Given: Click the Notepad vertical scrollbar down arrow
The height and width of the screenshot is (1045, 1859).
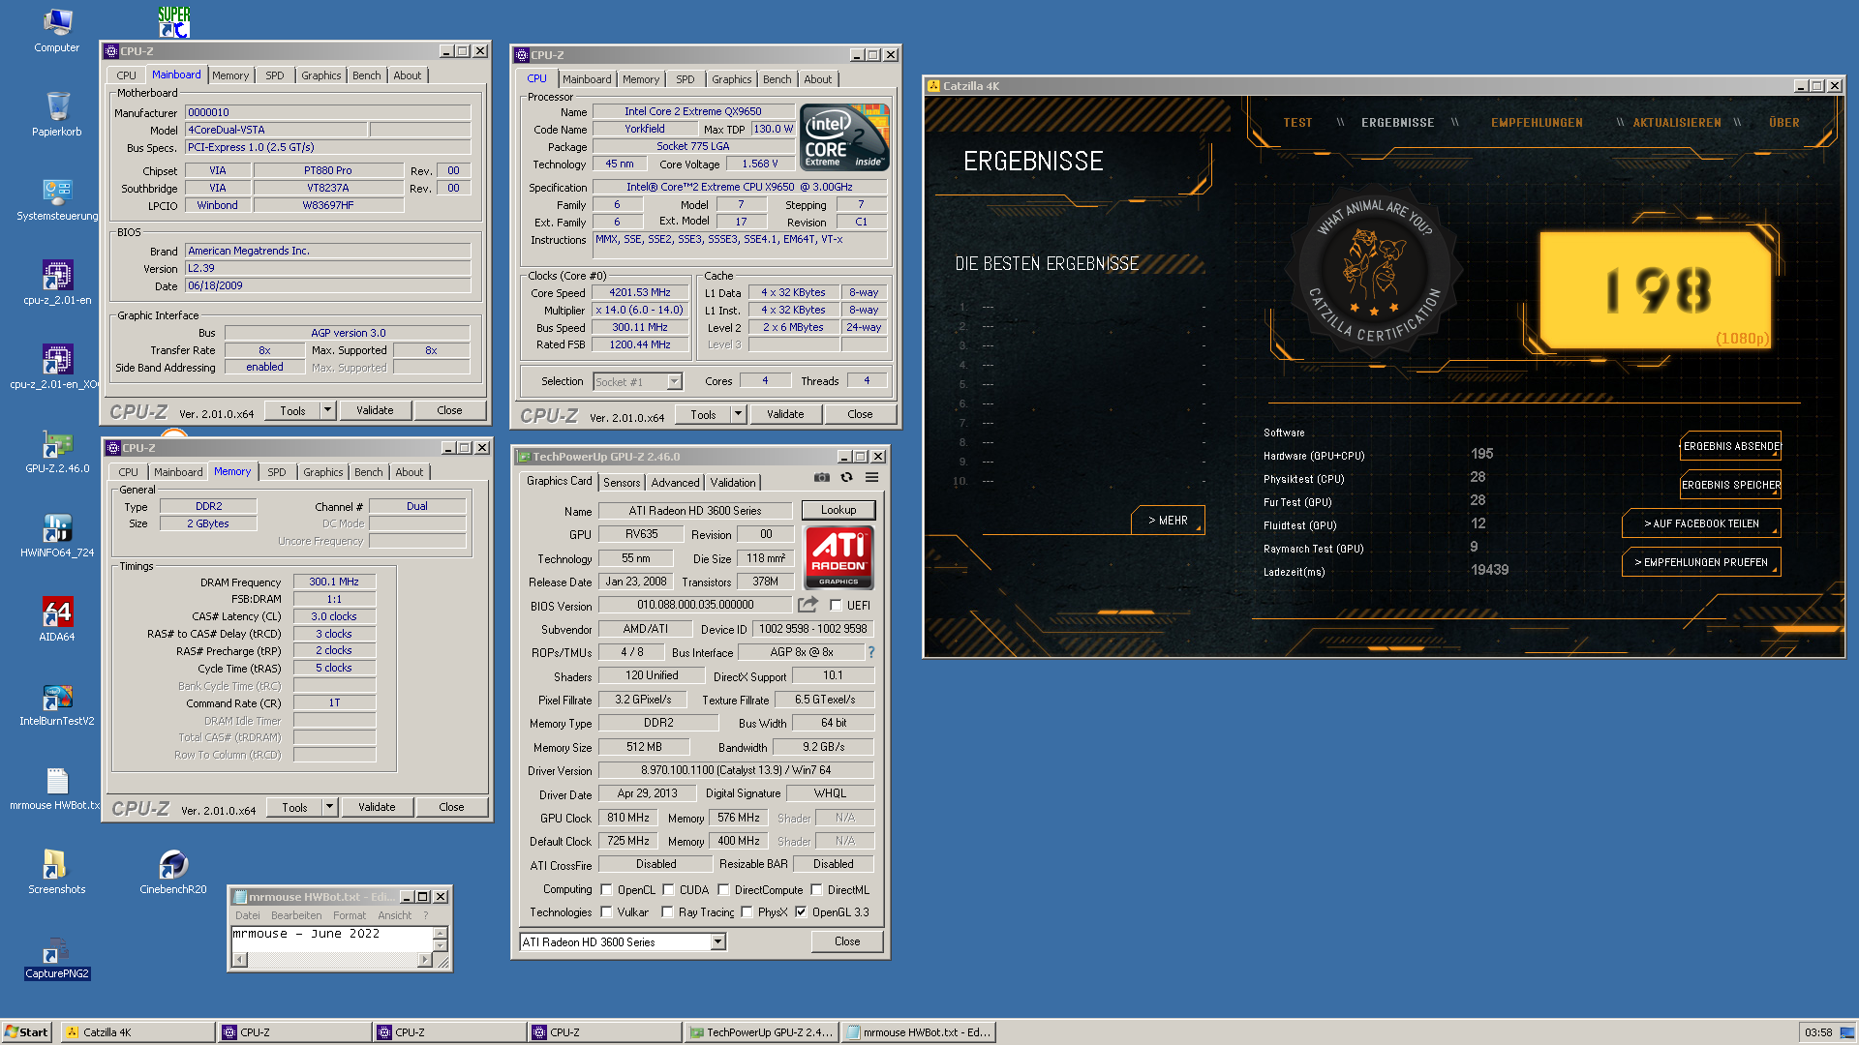Looking at the screenshot, I should click(441, 945).
